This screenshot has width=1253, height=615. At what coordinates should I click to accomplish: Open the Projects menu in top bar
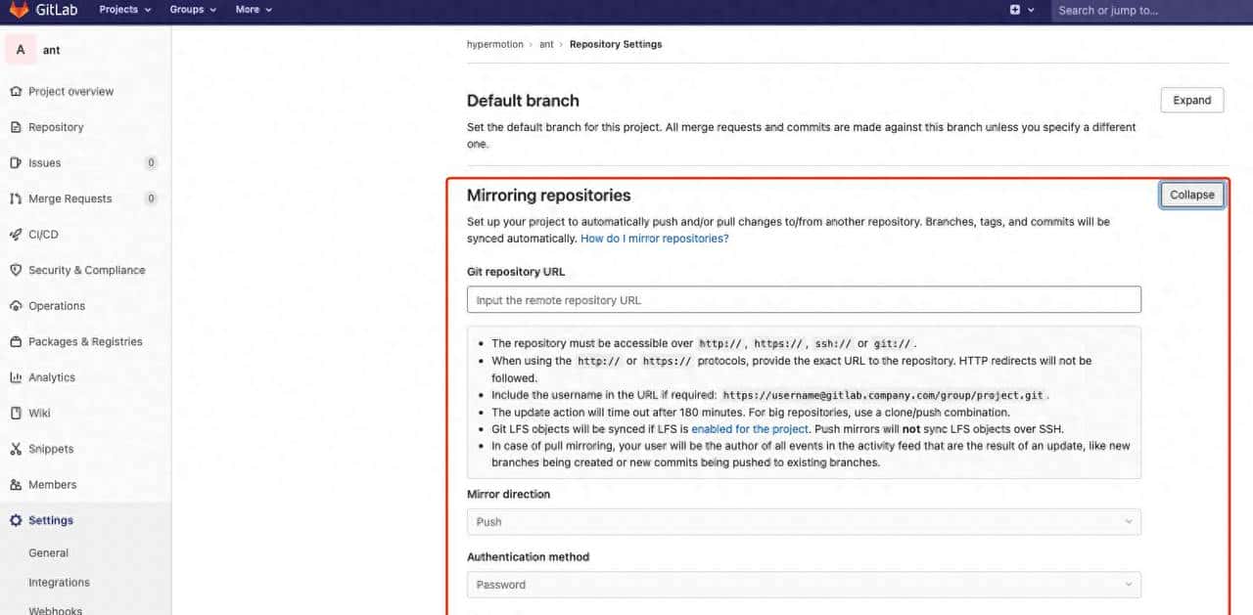[x=125, y=10]
